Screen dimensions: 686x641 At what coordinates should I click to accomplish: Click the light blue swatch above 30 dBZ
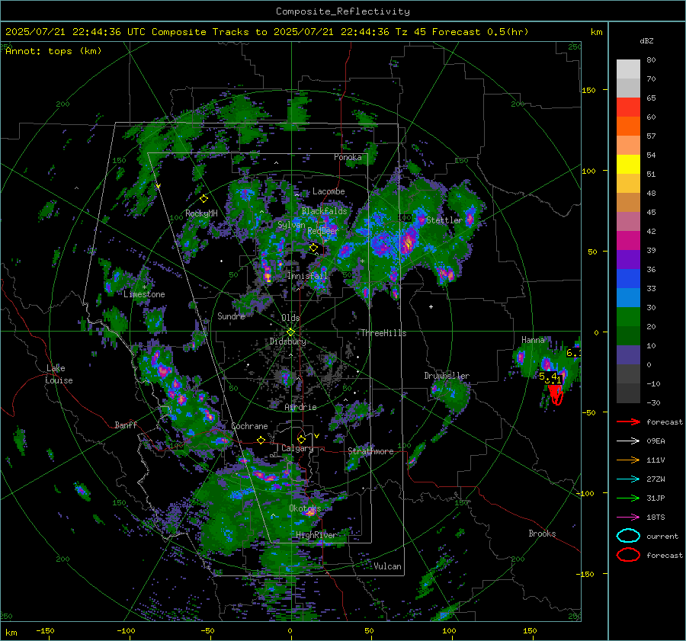[x=628, y=297]
